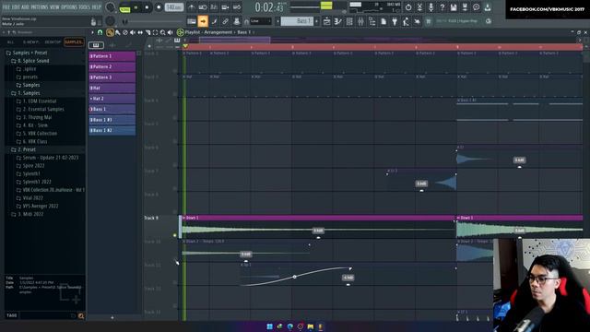Select the playlist Slice tool
590x332 pixels.
(147, 33)
